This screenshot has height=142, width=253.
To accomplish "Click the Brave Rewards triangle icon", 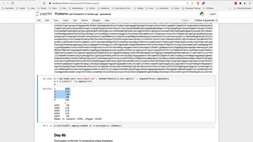I will (x=203, y=3).
